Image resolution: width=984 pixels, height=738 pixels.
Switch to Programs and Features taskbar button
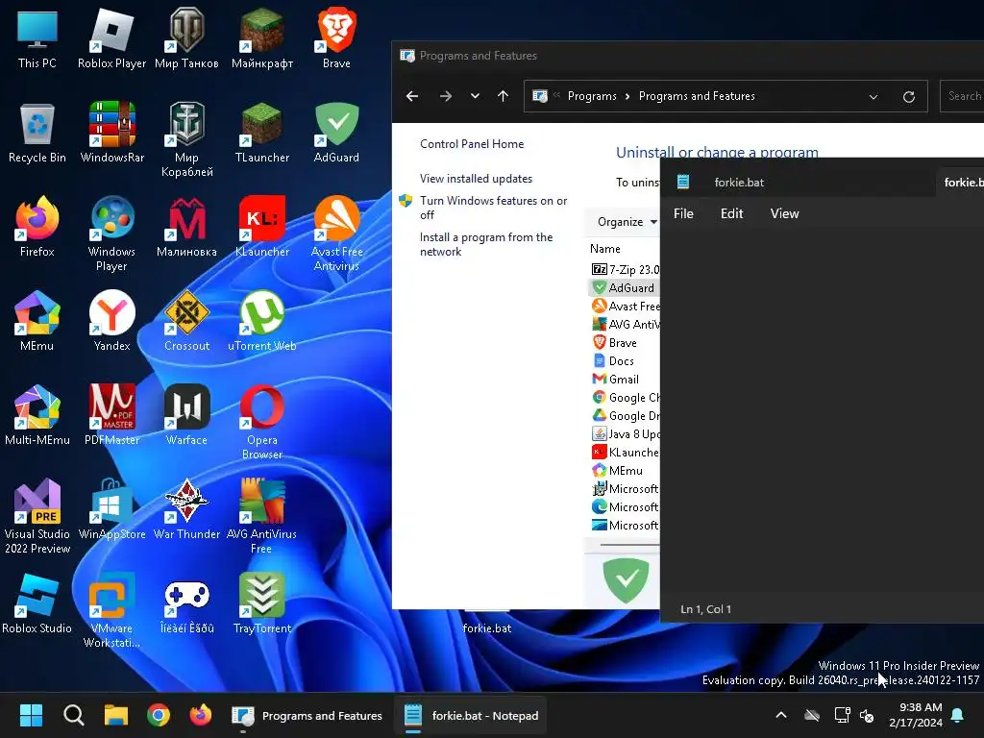pos(307,715)
